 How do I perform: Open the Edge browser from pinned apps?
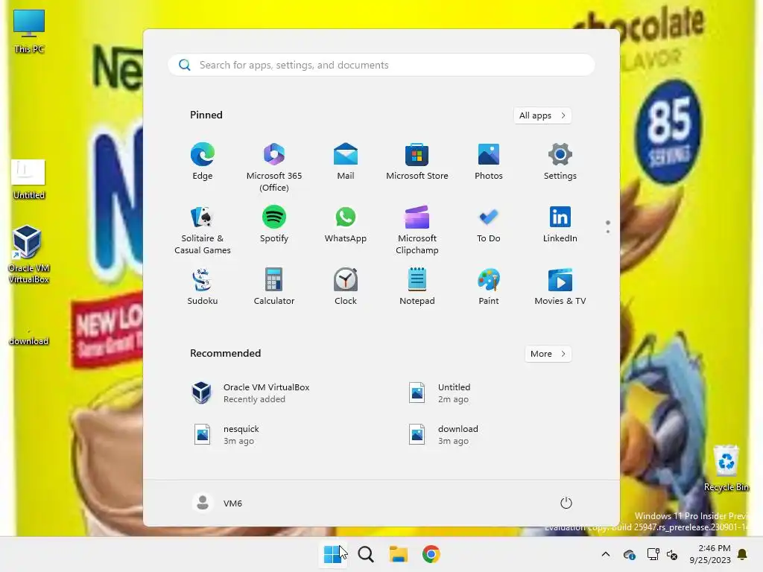click(x=203, y=162)
